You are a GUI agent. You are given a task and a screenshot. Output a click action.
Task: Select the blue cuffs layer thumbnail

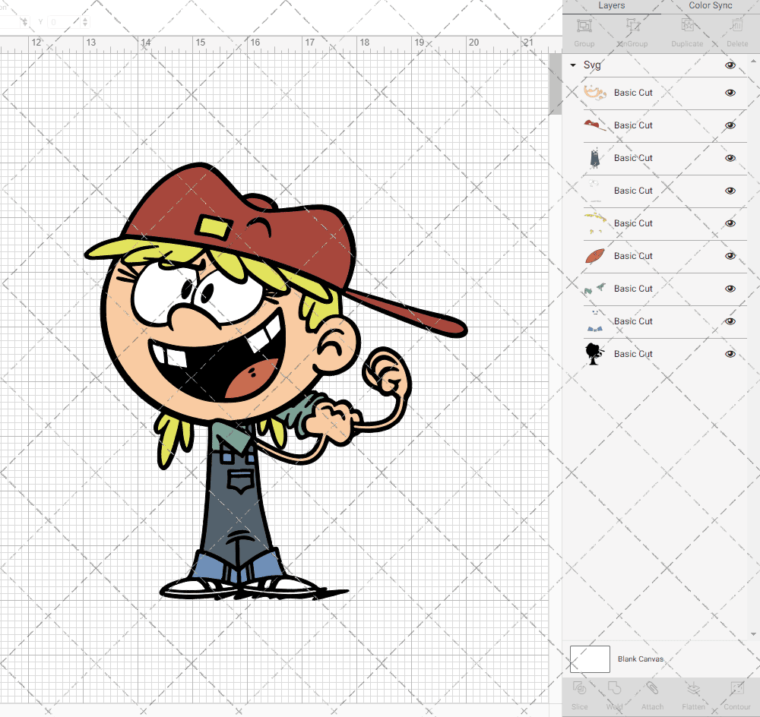[x=595, y=321]
